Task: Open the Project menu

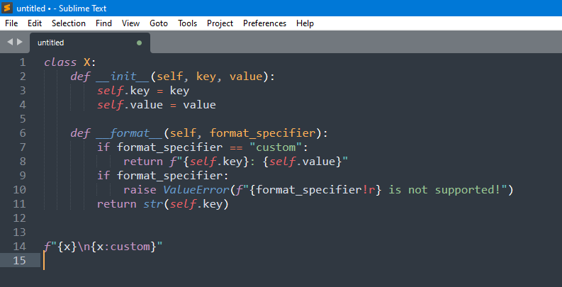Action: 220,23
